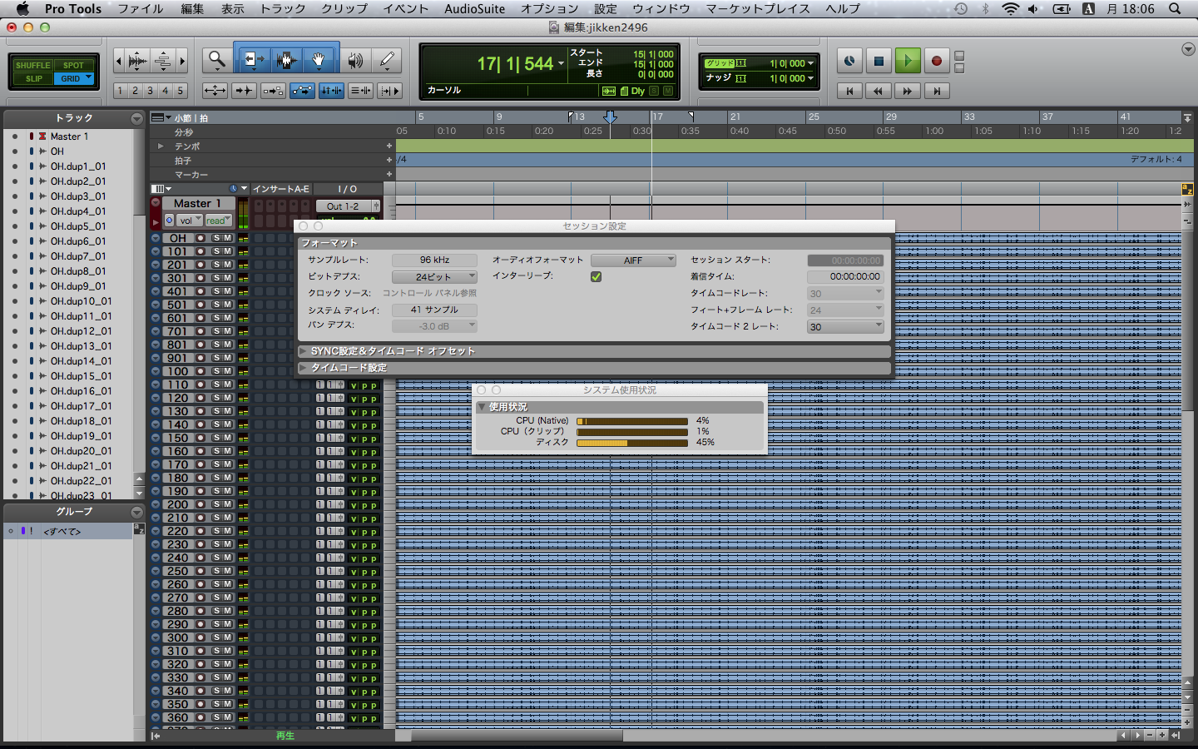Open the bit depth dropdown
This screenshot has width=1198, height=749.
(434, 276)
